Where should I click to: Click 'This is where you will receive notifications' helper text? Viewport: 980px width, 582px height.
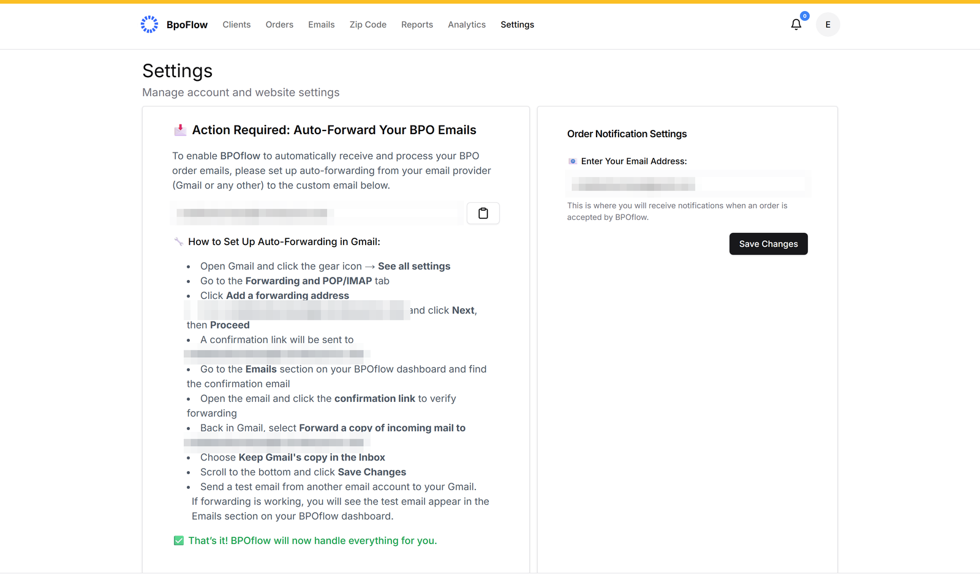click(x=677, y=211)
